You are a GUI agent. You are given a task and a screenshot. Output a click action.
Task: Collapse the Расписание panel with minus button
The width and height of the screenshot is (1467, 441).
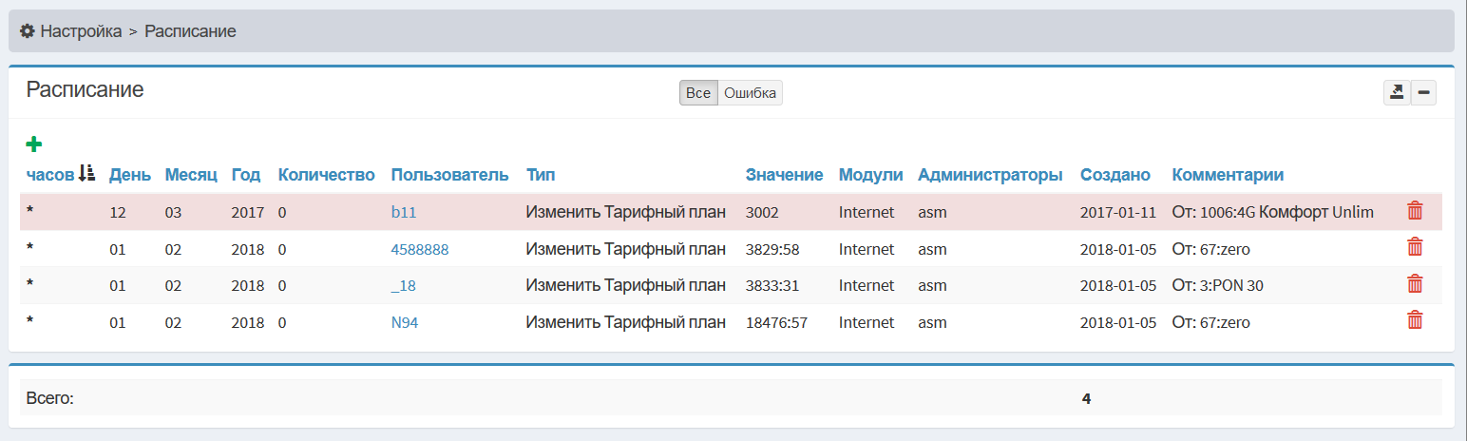[x=1423, y=92]
